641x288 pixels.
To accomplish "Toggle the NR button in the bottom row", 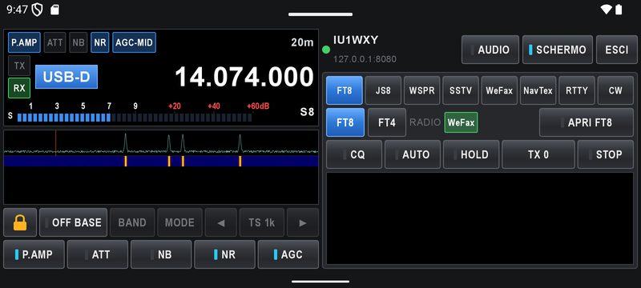I will point(224,254).
